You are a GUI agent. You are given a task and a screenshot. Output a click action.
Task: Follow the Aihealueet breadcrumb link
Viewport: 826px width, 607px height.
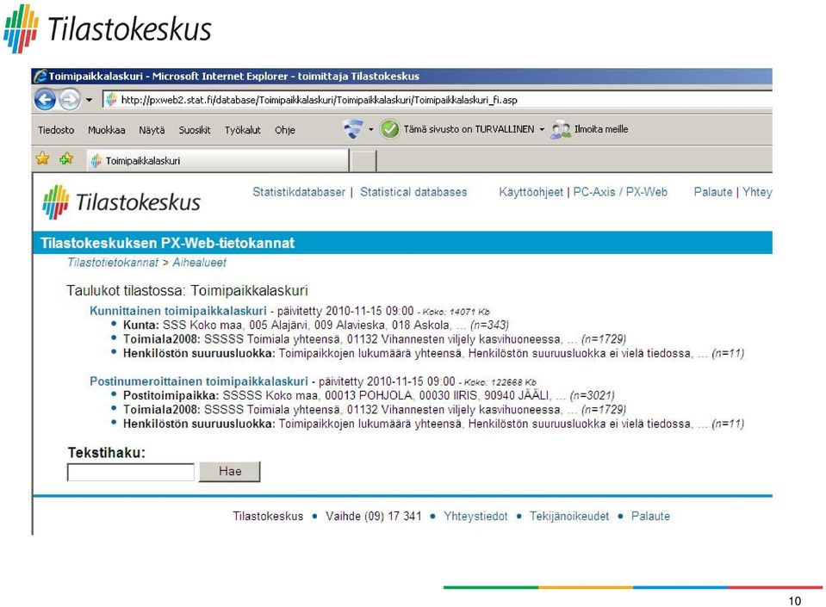pos(199,263)
